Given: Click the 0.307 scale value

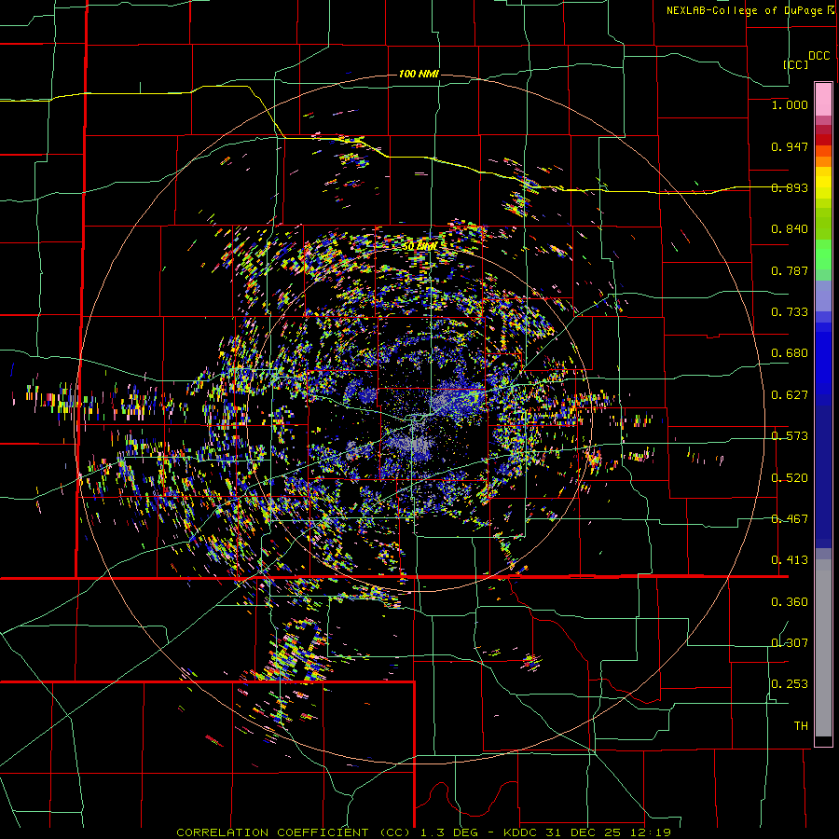Looking at the screenshot, I should tap(790, 643).
